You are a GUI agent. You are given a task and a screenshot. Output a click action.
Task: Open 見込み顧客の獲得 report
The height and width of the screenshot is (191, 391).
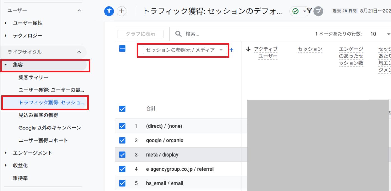pyautogui.click(x=38, y=115)
